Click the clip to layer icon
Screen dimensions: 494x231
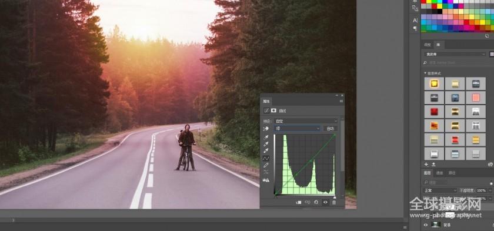tap(299, 202)
